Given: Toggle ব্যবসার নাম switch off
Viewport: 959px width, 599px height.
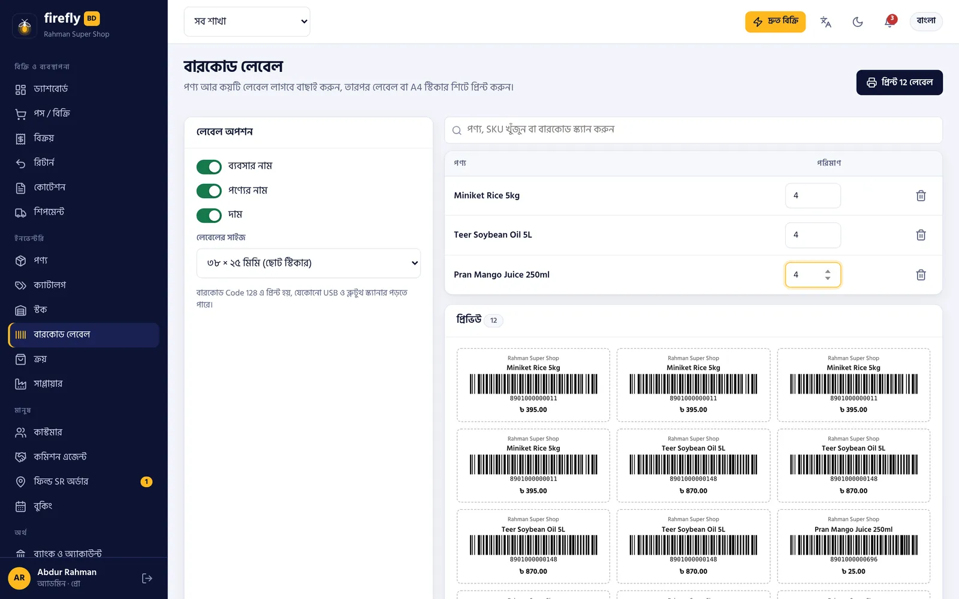Looking at the screenshot, I should pos(209,167).
